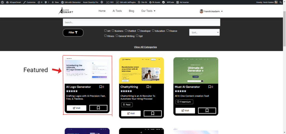
Task: Click the AiSuperSmart site logo
Action: click(65, 11)
